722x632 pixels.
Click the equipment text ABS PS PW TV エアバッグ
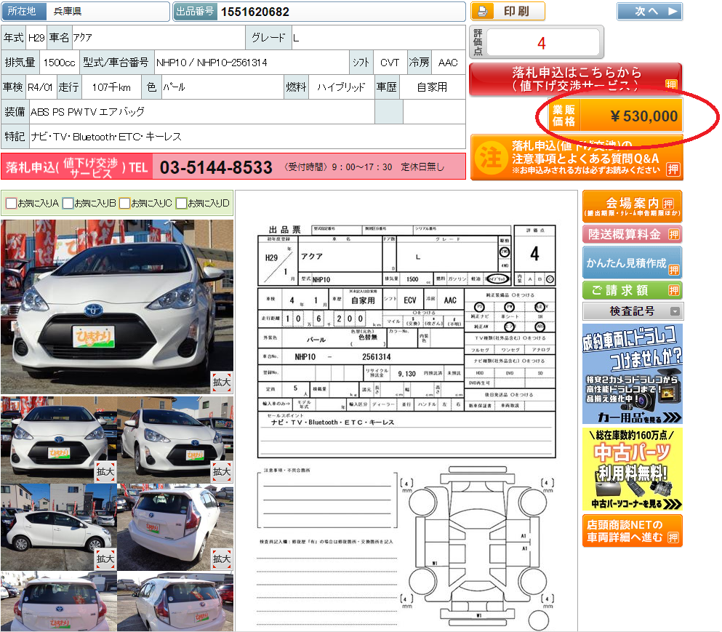pos(87,112)
